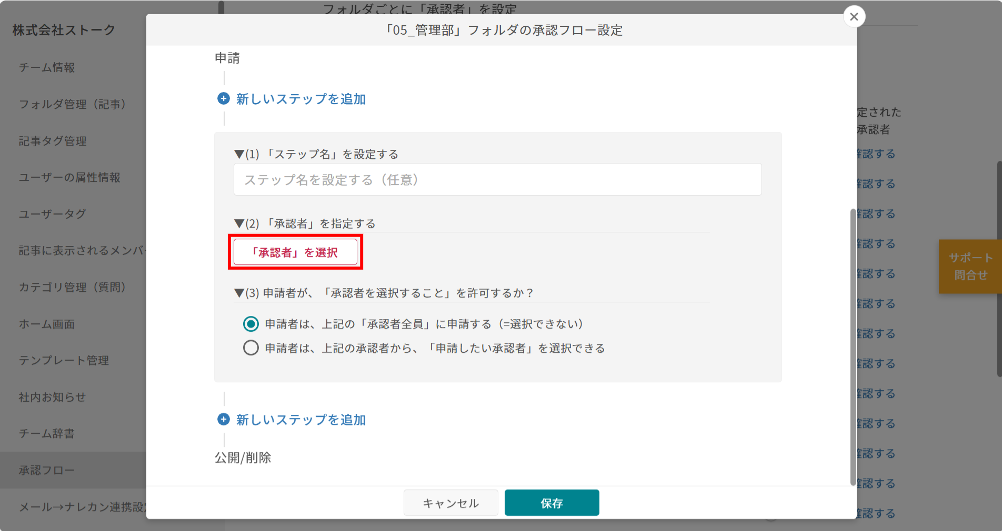Click the キャンセル button
Image resolution: width=1002 pixels, height=531 pixels.
[x=450, y=503]
